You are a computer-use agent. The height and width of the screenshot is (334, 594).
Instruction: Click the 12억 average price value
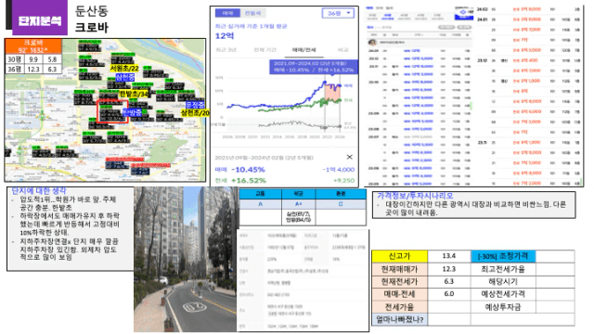pyautogui.click(x=225, y=36)
